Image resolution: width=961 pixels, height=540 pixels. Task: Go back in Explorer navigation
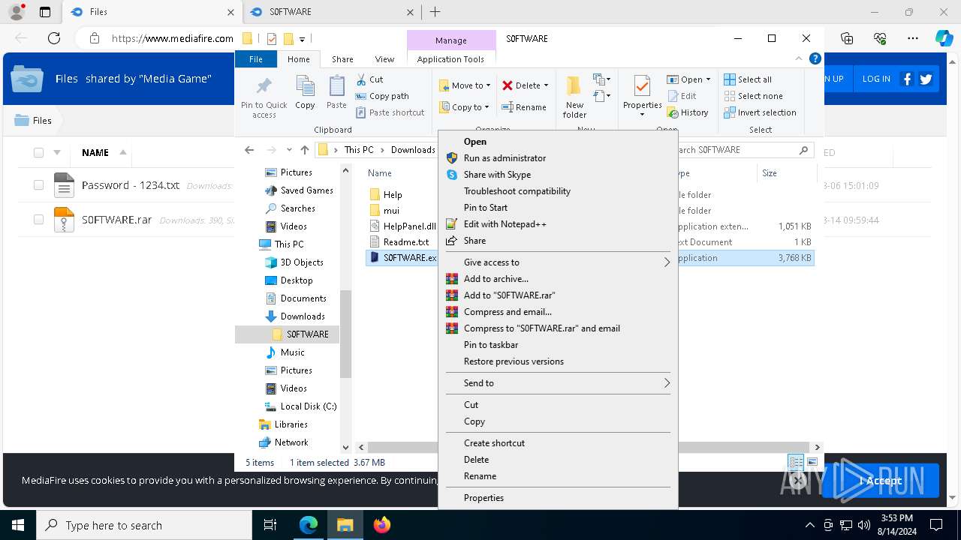coord(249,150)
